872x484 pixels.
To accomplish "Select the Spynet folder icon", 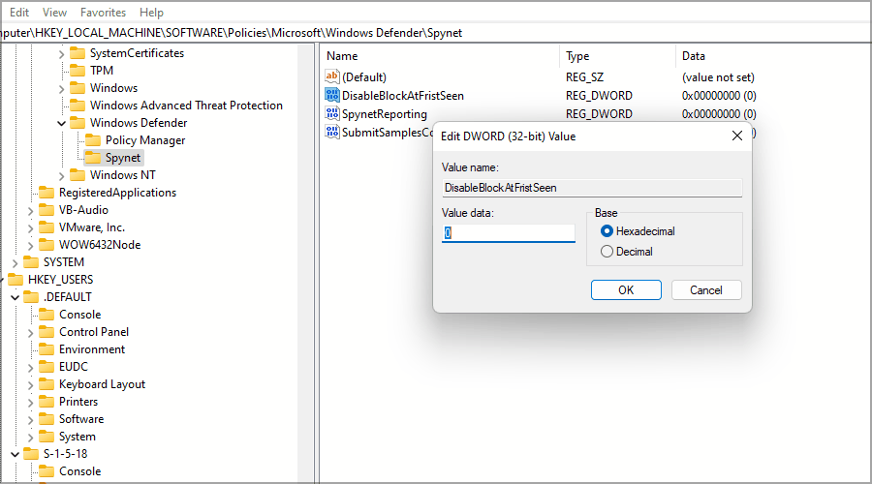I will 93,158.
